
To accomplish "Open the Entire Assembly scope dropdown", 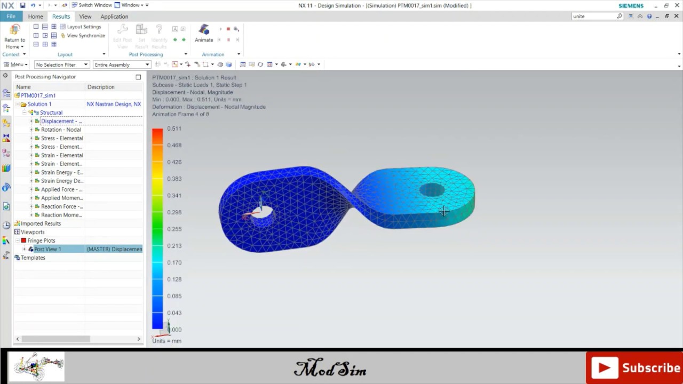I will point(122,65).
